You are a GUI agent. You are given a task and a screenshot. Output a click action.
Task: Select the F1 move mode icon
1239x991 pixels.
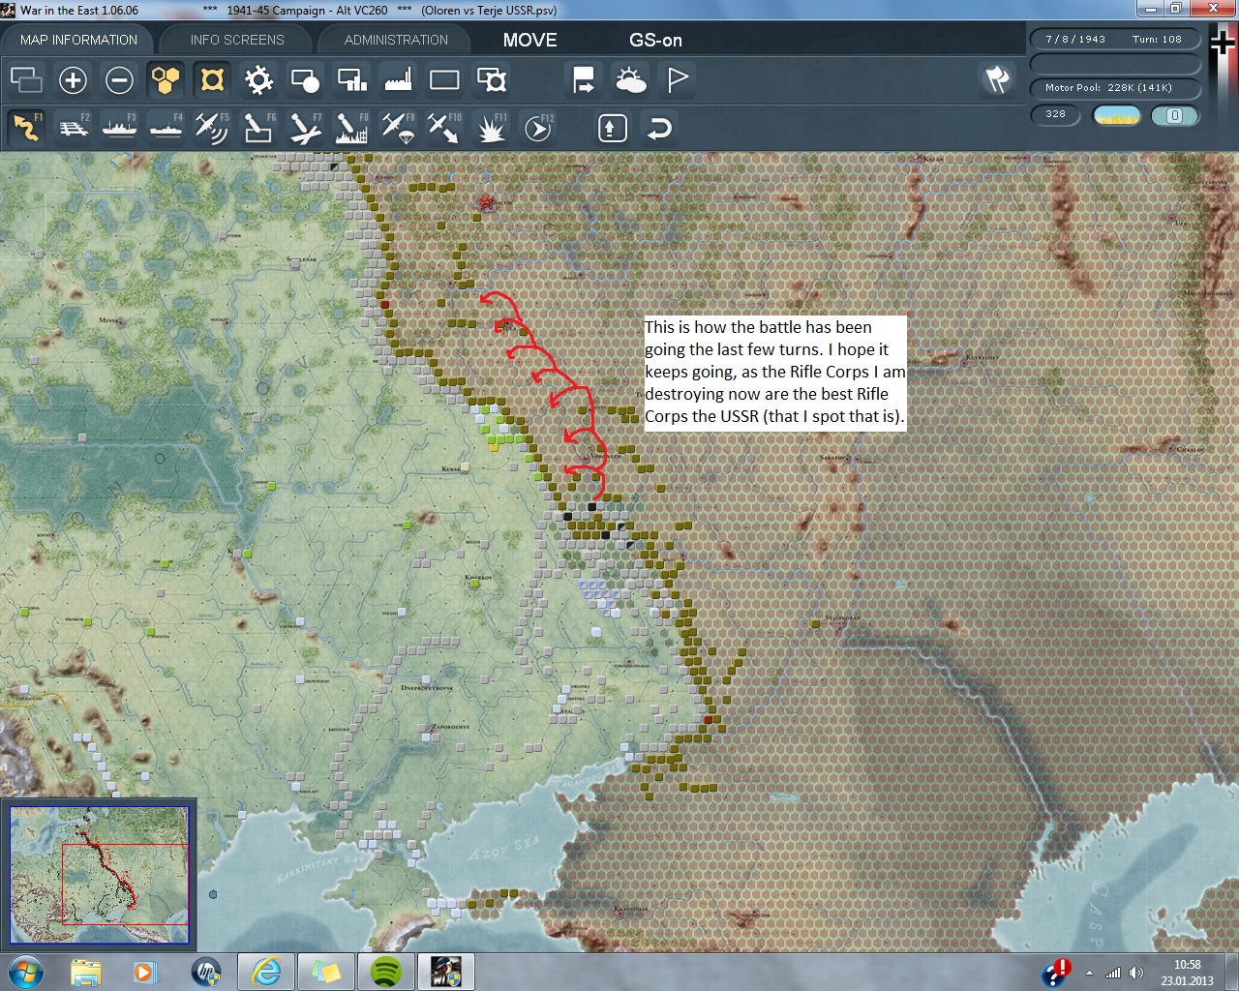pos(26,128)
